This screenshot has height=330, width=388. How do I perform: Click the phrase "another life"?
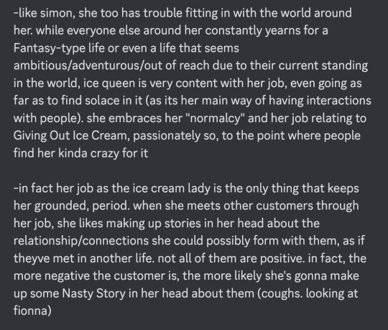tap(121, 258)
